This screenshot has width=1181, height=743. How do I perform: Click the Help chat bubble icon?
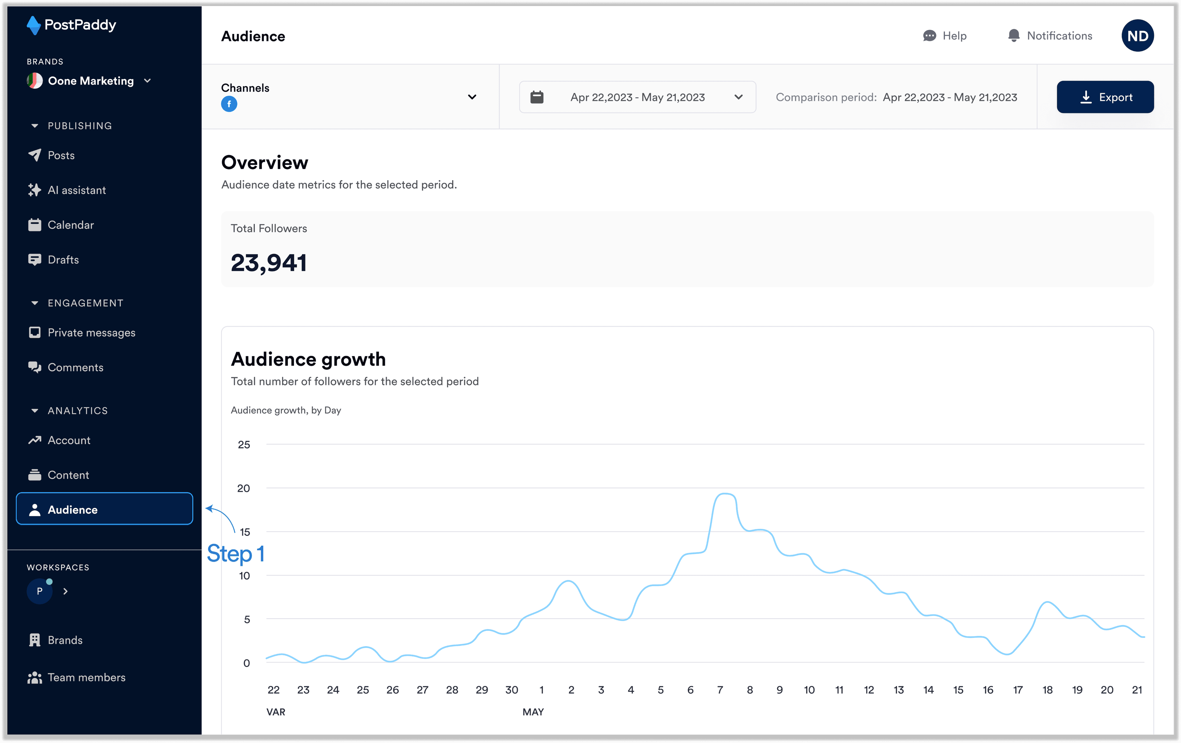929,36
